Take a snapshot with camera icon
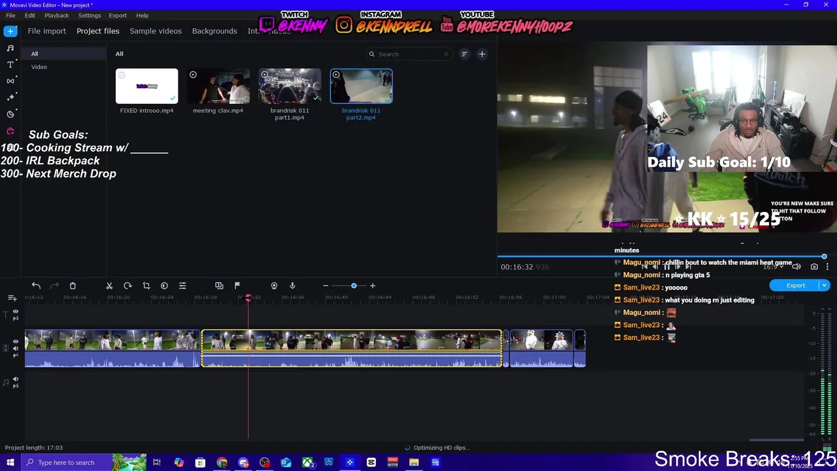 click(x=814, y=267)
